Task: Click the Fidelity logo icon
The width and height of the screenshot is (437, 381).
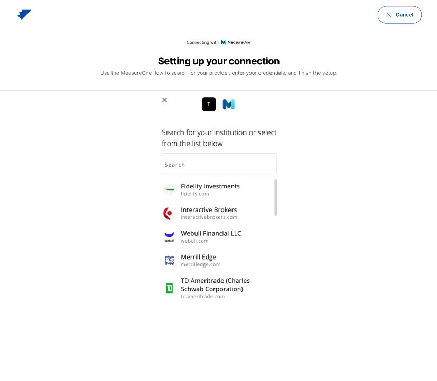Action: click(169, 189)
